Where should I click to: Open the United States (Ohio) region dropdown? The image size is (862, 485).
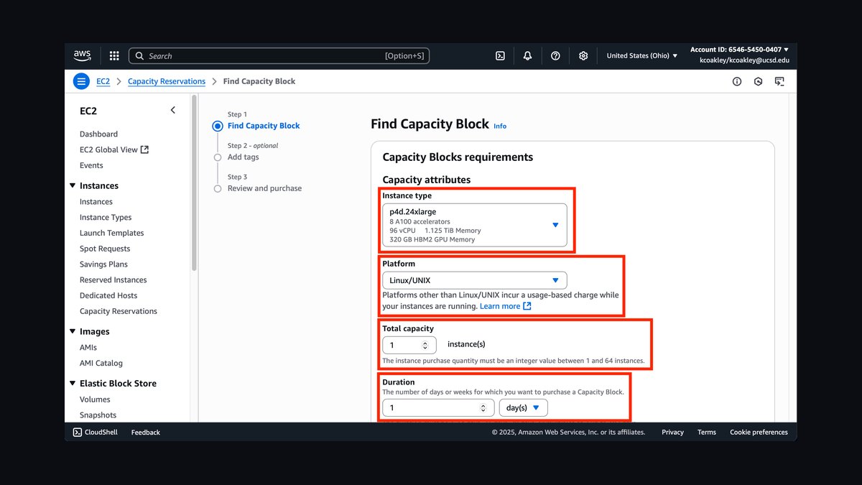click(x=641, y=55)
